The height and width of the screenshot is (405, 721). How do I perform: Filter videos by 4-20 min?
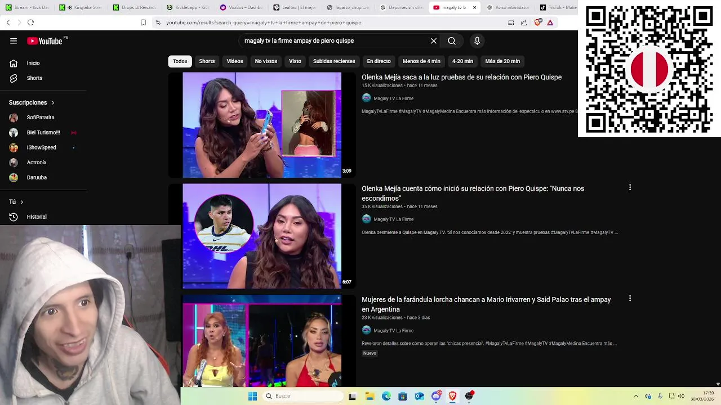point(462,61)
